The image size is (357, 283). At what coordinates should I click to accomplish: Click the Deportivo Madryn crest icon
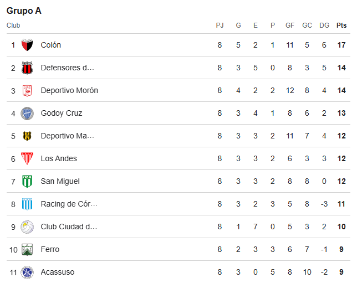point(27,136)
